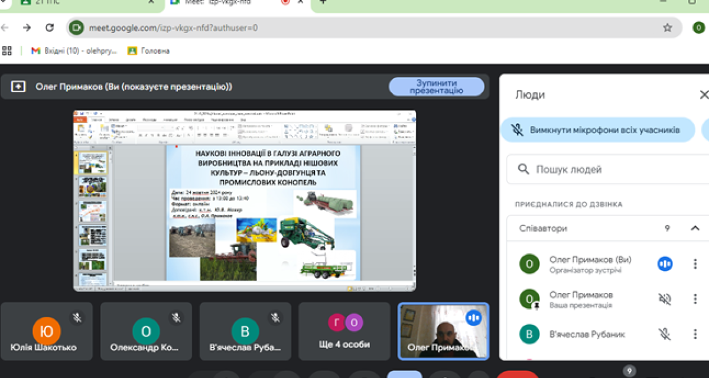Open the Ще 4 особи participants tile
Image resolution: width=709 pixels, height=378 pixels.
(x=344, y=331)
